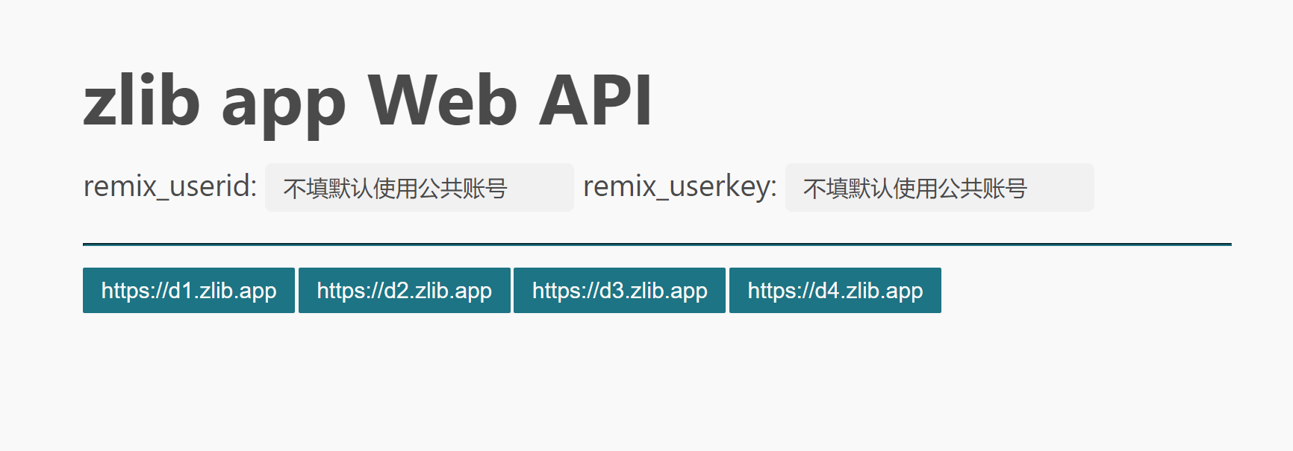
Task: Focus the remix_userkey input field
Action: pyautogui.click(x=939, y=188)
